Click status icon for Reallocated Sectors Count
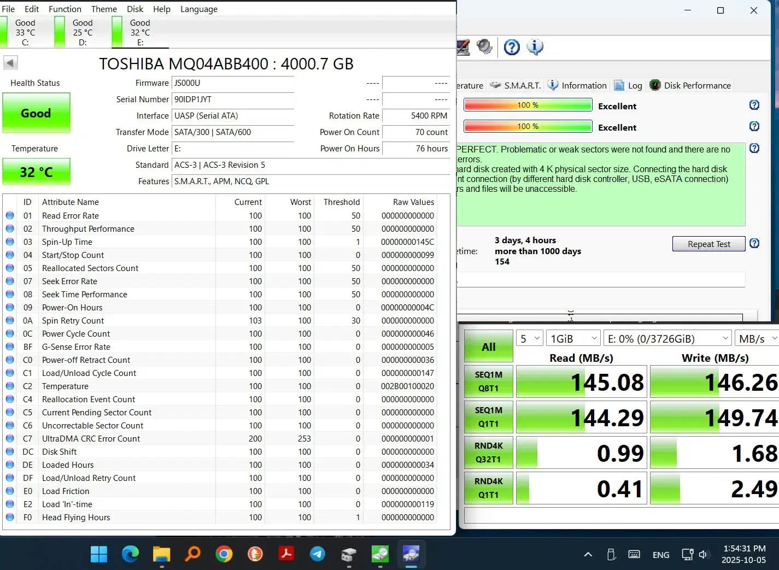779x570 pixels. click(x=10, y=268)
